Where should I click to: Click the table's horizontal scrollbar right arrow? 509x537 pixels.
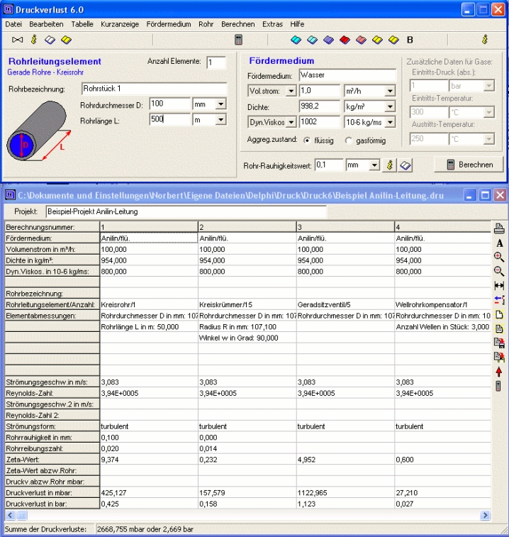click(x=486, y=515)
